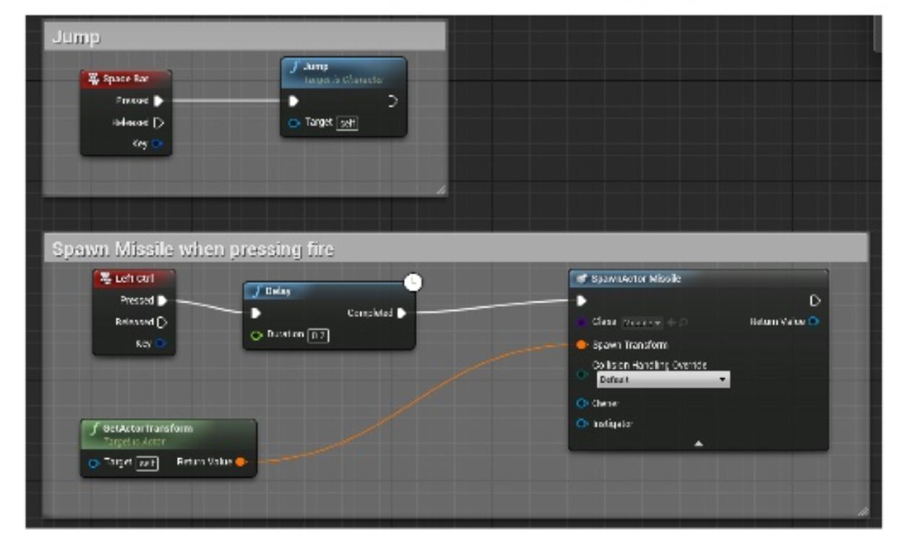Click the Space Bar node's Pressed execution pin
The image size is (912, 534).
[x=159, y=101]
